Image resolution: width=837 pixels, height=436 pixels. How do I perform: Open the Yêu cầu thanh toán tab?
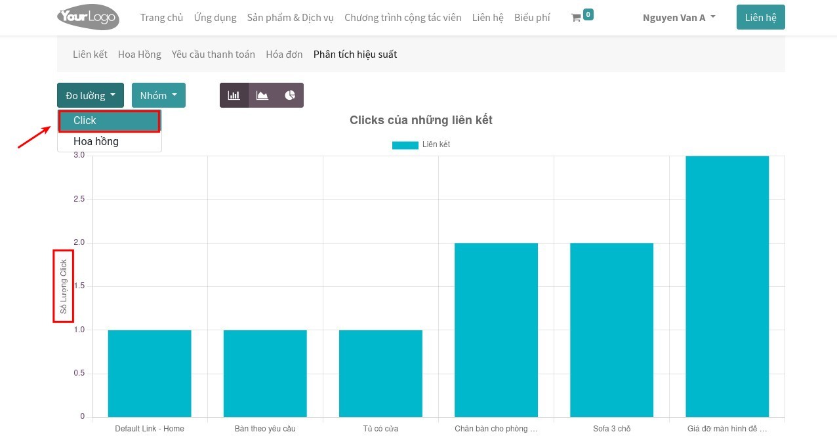(x=213, y=54)
